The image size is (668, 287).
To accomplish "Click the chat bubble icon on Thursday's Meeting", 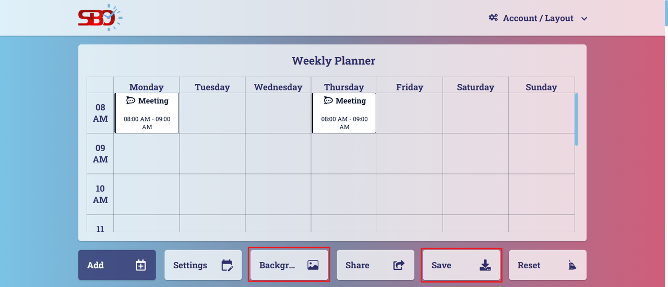I will [328, 101].
